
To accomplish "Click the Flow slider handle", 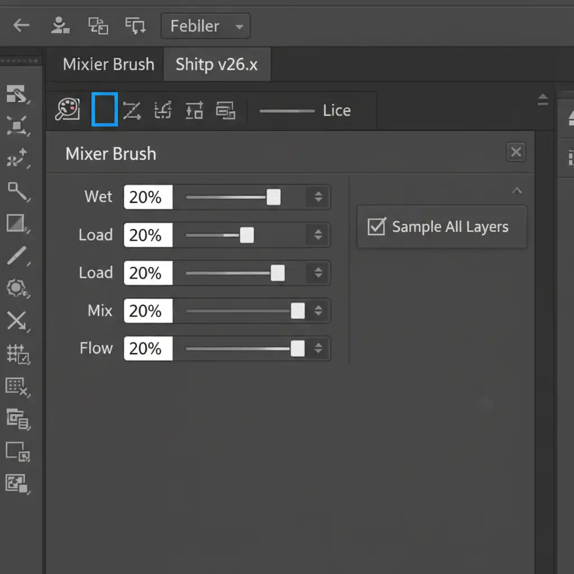I will pyautogui.click(x=298, y=349).
